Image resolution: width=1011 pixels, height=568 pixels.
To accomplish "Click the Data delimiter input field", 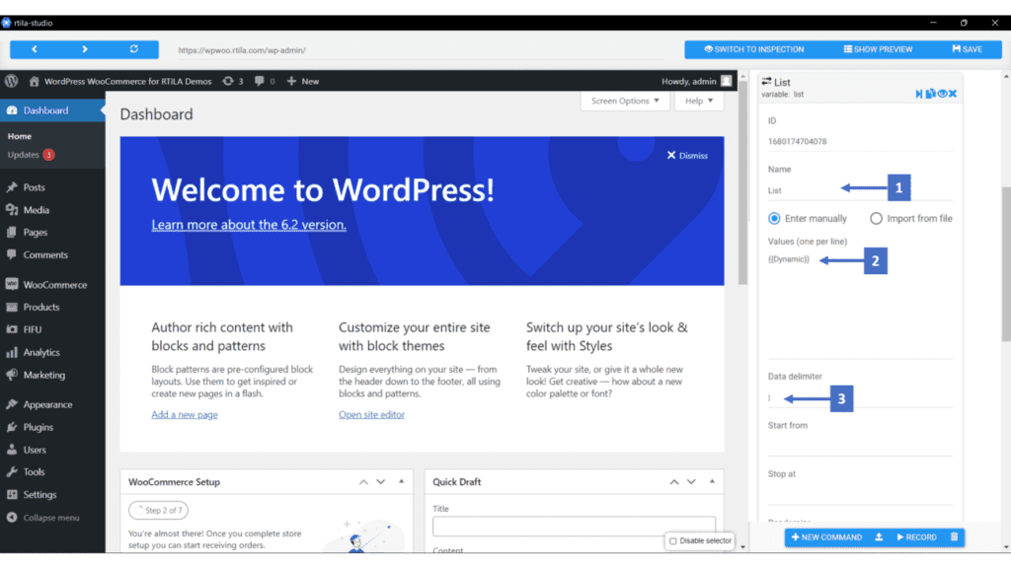I will pos(860,398).
